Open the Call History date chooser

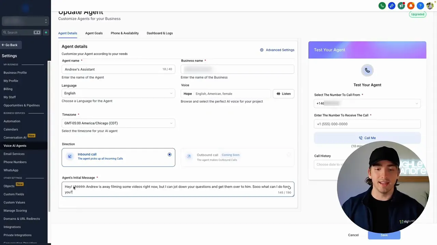tap(328, 165)
